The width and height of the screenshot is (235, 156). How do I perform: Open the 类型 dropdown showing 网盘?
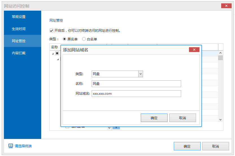(140, 74)
